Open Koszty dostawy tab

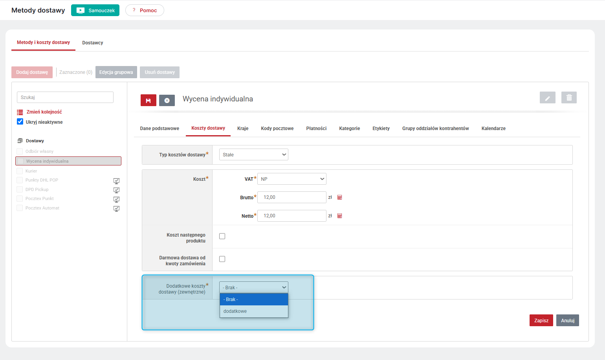tap(208, 128)
